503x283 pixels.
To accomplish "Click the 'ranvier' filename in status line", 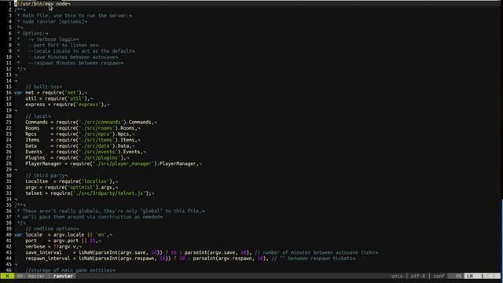I will [x=63, y=276].
